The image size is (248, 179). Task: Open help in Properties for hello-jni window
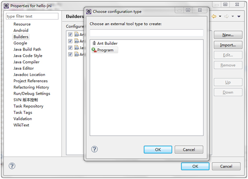coord(12,166)
